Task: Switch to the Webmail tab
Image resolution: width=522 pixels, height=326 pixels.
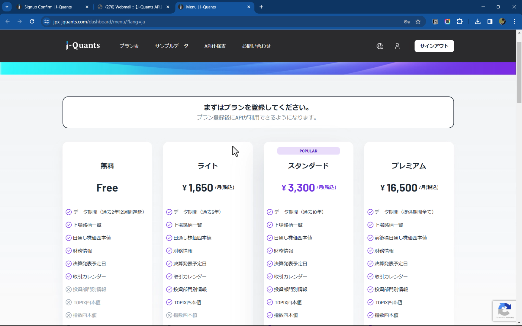Action: click(130, 7)
